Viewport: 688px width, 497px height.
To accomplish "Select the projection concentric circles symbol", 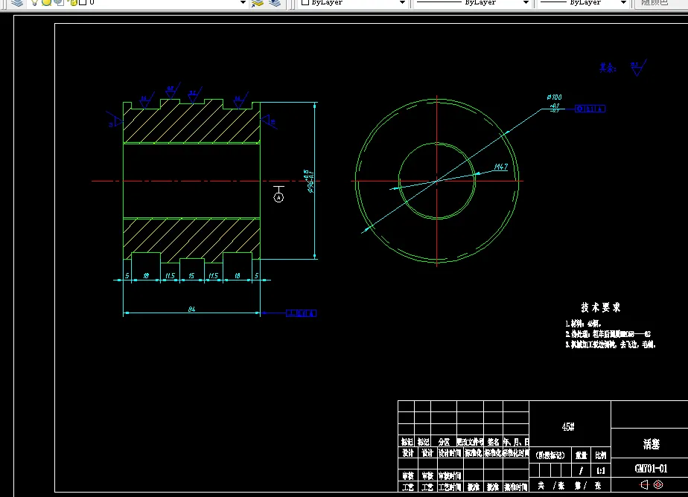I will coord(658,485).
